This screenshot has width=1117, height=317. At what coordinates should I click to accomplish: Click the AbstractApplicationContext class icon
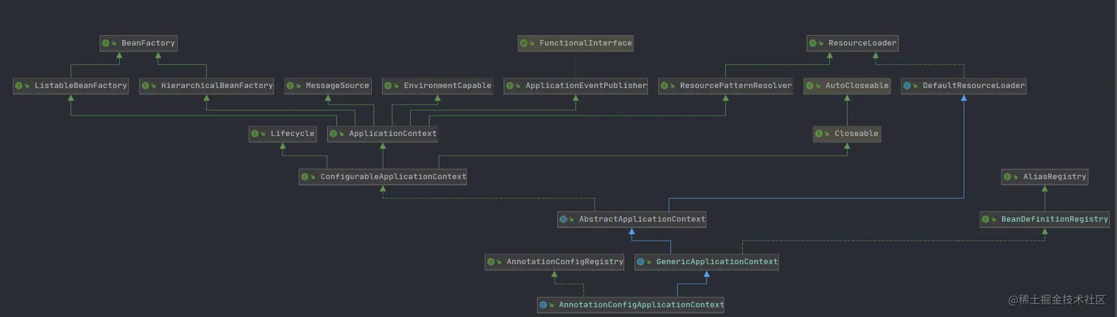tap(563, 219)
